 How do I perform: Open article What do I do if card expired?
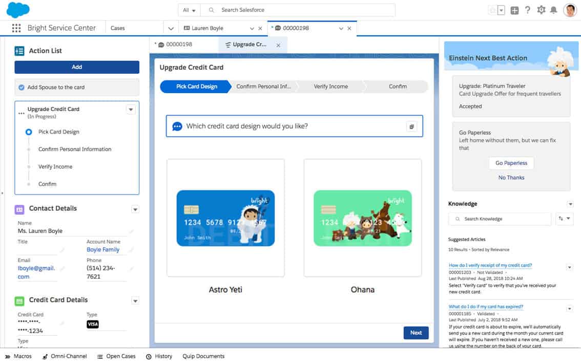click(486, 307)
